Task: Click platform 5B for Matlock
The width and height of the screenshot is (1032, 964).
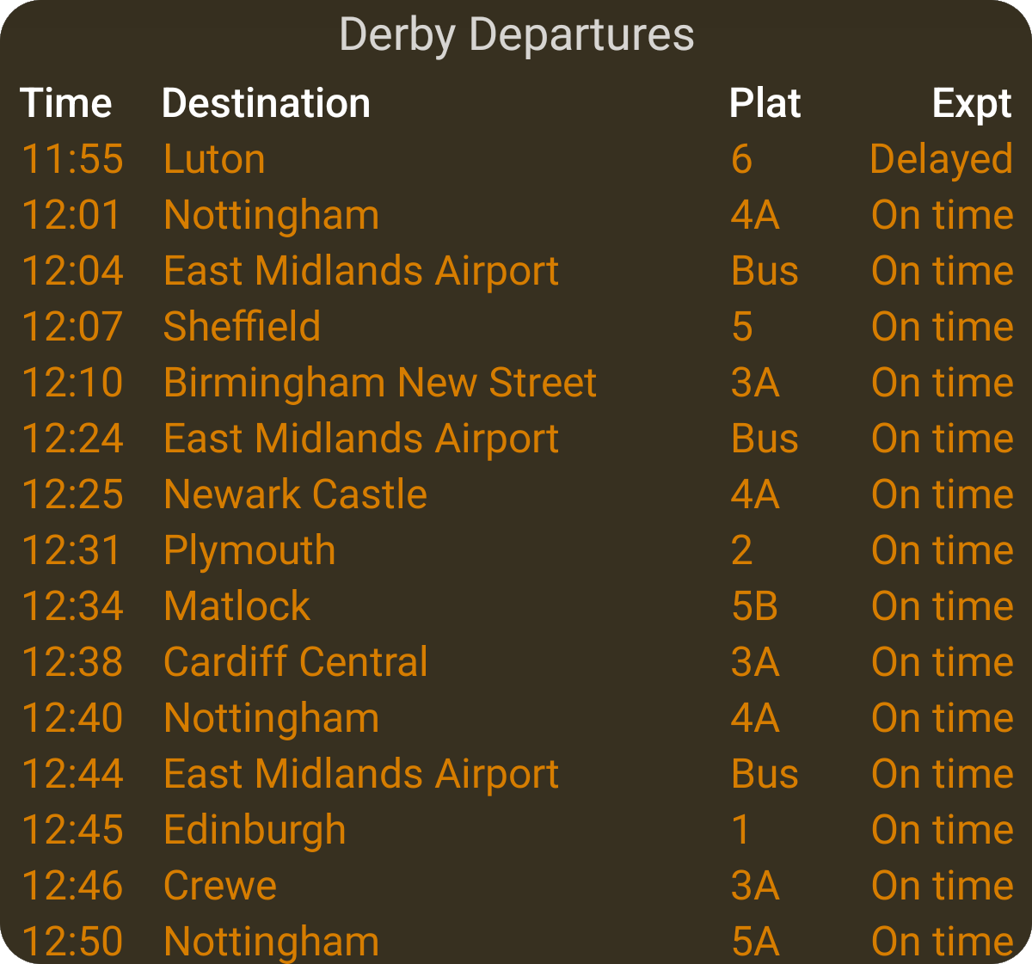Action: (x=754, y=607)
